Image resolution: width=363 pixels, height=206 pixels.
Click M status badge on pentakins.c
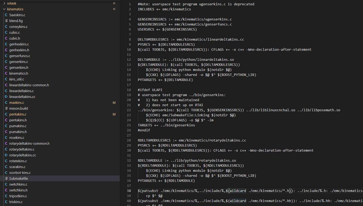[114, 114]
